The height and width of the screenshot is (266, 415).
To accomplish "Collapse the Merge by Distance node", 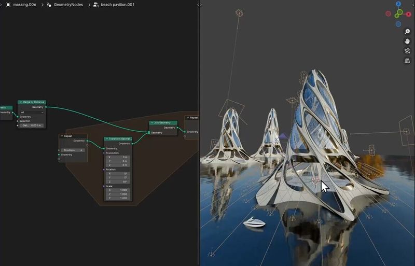I will click(21, 102).
